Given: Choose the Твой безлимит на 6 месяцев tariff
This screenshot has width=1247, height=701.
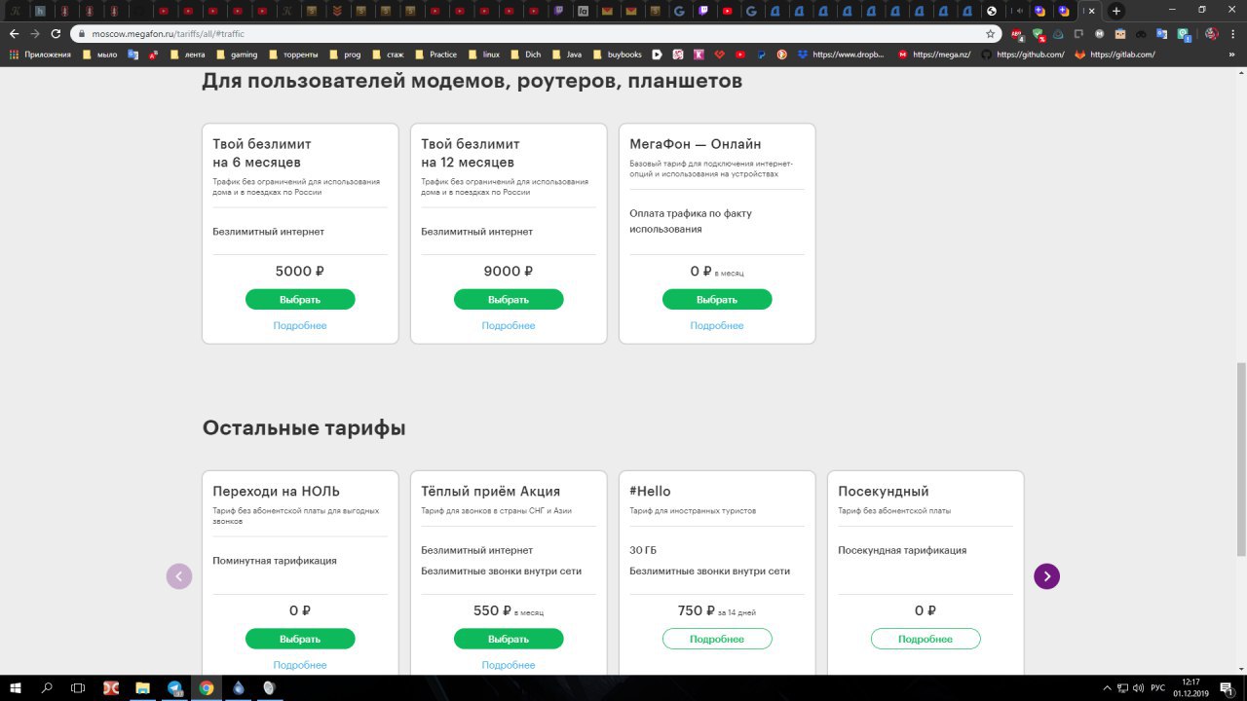Looking at the screenshot, I should pyautogui.click(x=300, y=300).
